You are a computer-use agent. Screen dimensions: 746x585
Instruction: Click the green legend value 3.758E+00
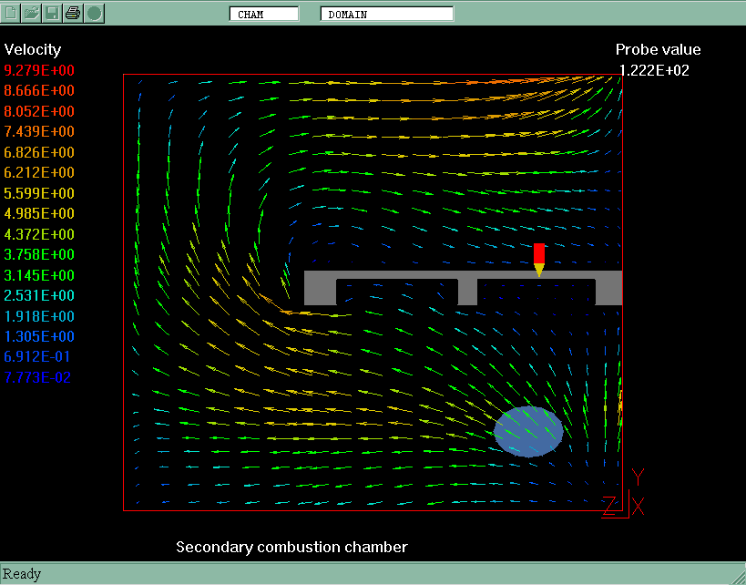[39, 255]
